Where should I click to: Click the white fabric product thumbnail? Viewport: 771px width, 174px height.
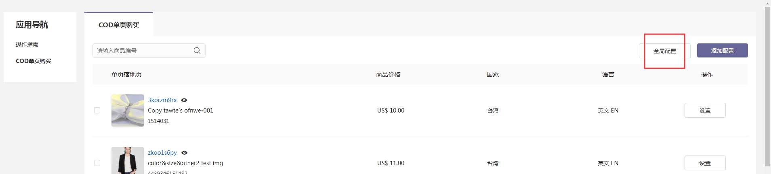(x=128, y=111)
